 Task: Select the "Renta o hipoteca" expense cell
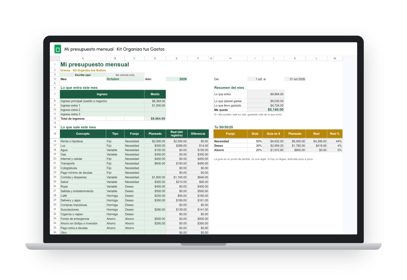[83, 141]
